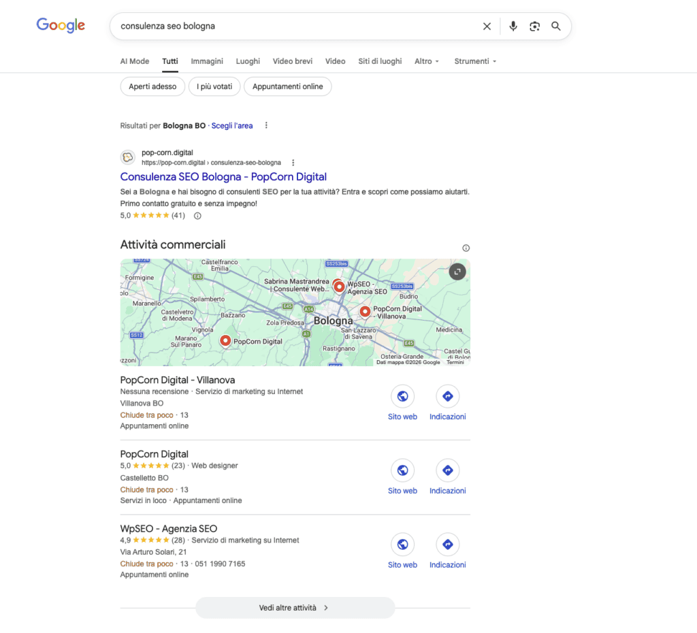Click the pop-corn.digital site favicon
This screenshot has width=697, height=633.
[127, 157]
